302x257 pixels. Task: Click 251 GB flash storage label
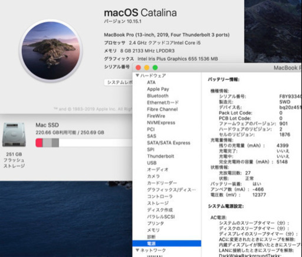coord(14,160)
